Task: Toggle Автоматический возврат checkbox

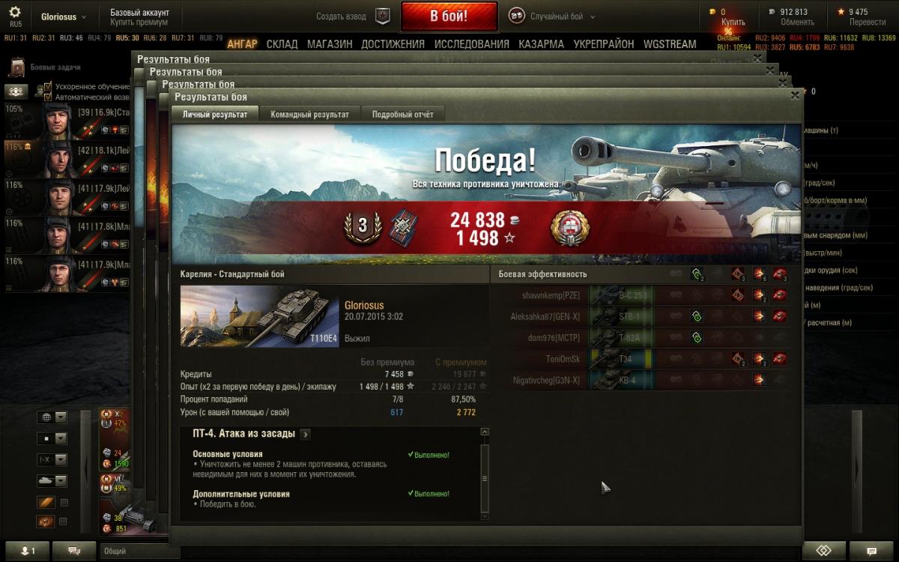Action: [x=48, y=97]
